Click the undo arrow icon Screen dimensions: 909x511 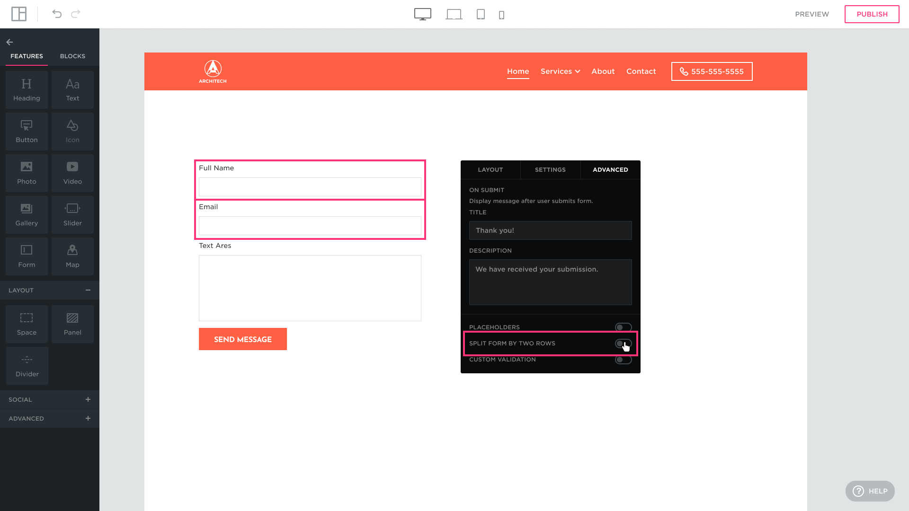pos(57,14)
